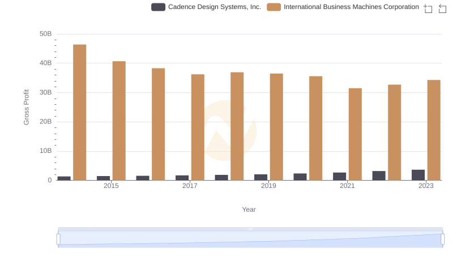Click the IBM bar for 2020
453x261 pixels.
316,128
